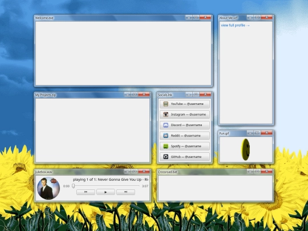The width and height of the screenshot is (308, 231).
Task: Close the Crossroad.bat window
Action: coord(266,172)
